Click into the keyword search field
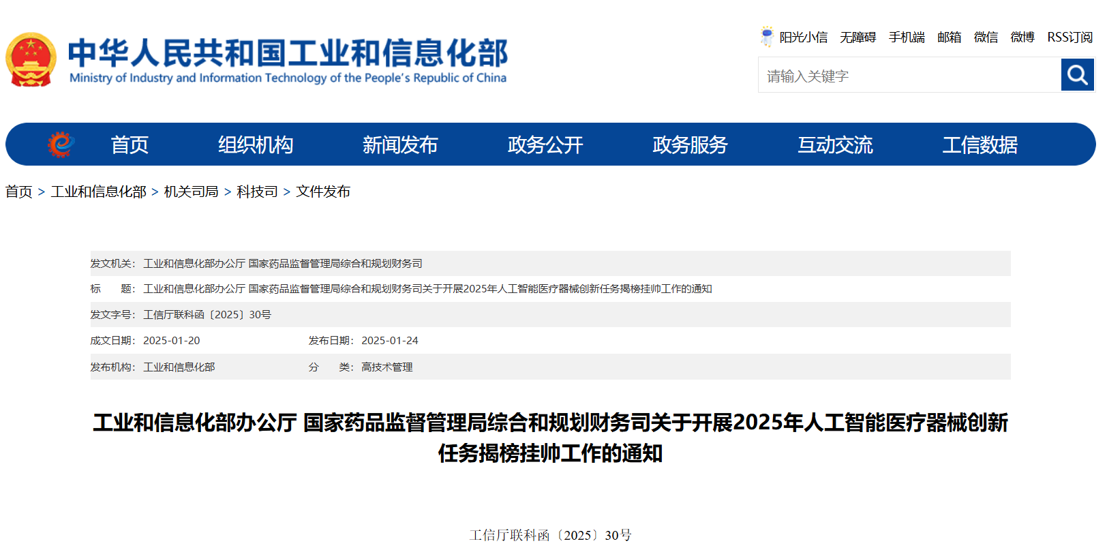Viewport: 1107px width, 550px height. click(x=909, y=76)
